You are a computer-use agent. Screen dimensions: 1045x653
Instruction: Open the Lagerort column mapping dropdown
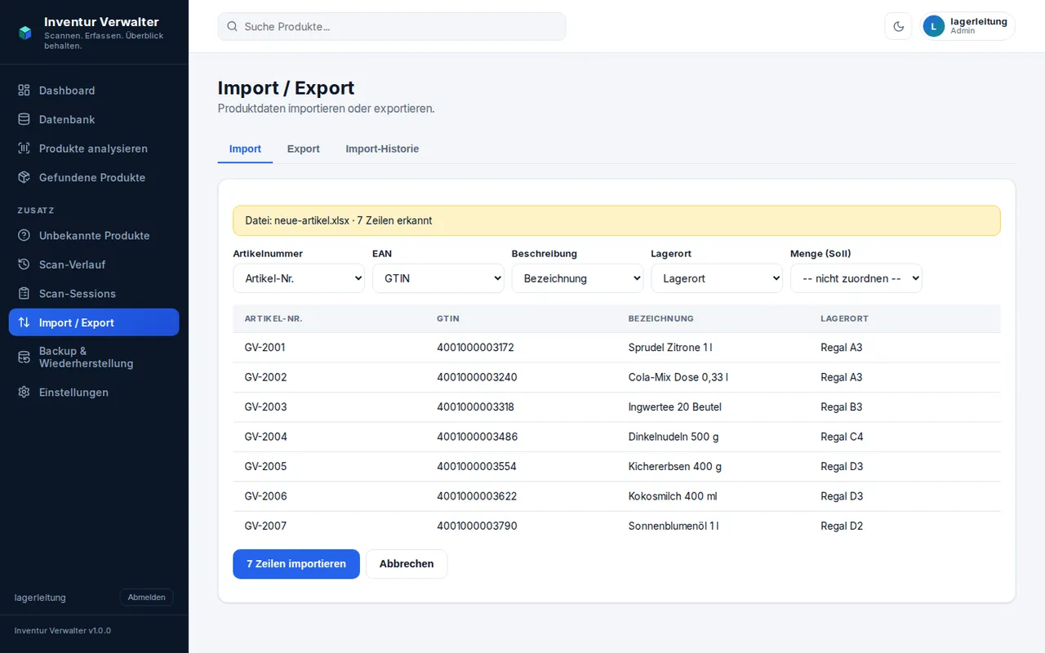pyautogui.click(x=717, y=278)
